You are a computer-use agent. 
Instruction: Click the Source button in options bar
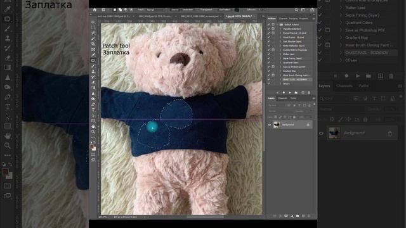pyautogui.click(x=175, y=10)
